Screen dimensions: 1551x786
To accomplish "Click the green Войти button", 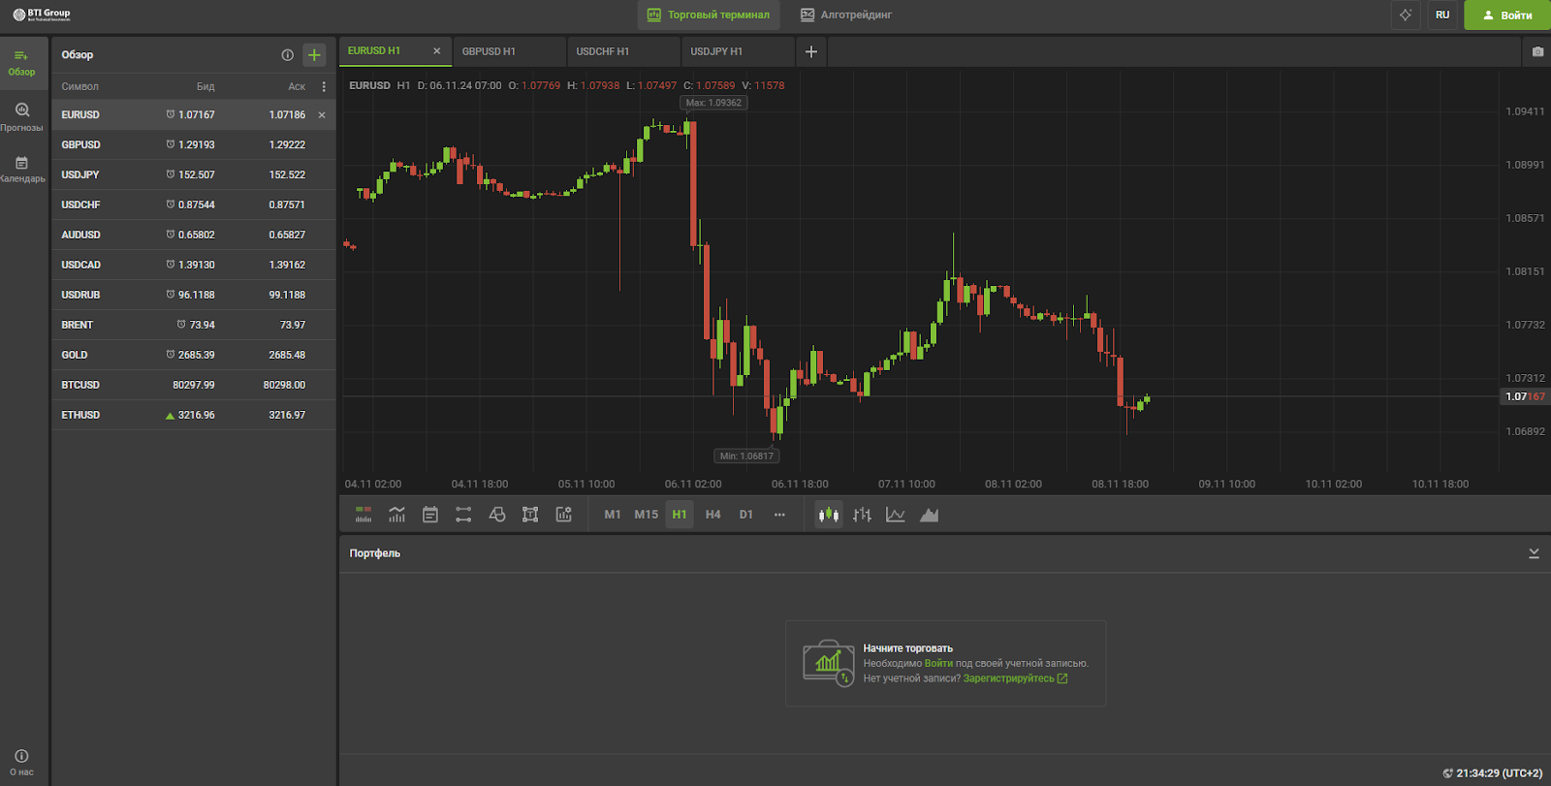I will [x=1506, y=15].
